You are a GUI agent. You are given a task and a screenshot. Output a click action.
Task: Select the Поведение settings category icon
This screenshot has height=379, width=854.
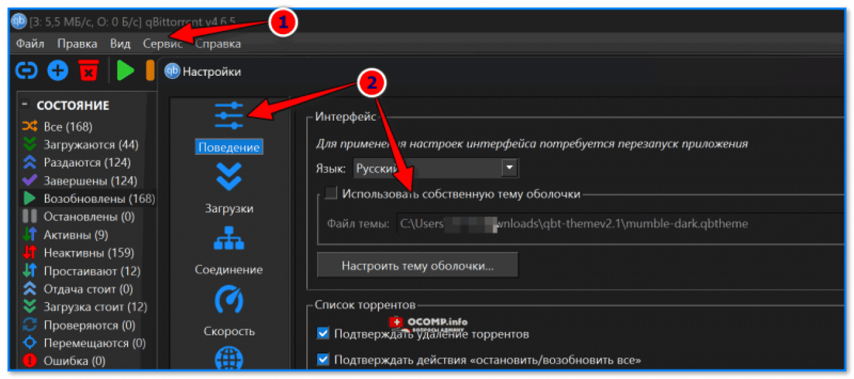pos(229,114)
